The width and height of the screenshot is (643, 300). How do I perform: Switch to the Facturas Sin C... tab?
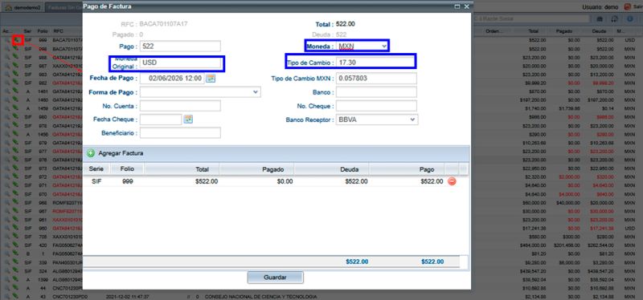click(63, 8)
